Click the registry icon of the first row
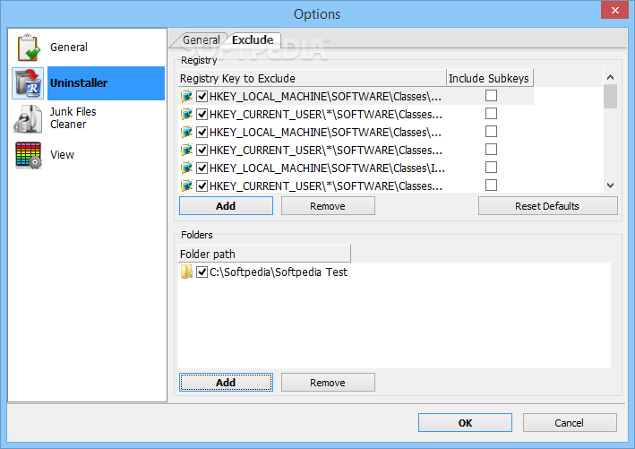Screen dimensions: 635x449 186,97
